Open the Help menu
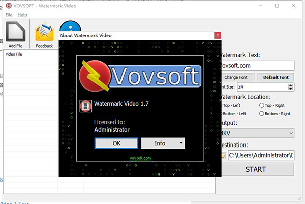 pos(22,15)
